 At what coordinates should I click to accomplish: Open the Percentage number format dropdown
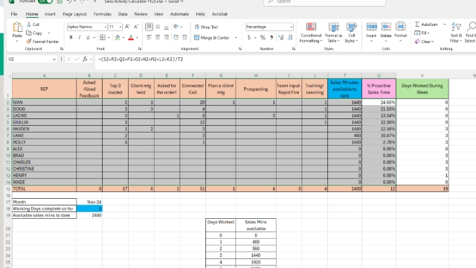tap(291, 27)
